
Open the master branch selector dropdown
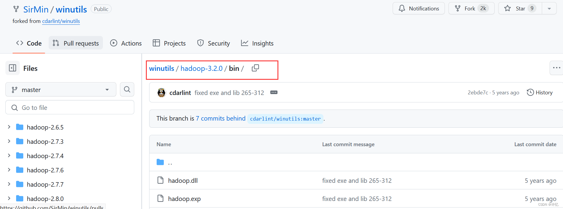coord(61,90)
